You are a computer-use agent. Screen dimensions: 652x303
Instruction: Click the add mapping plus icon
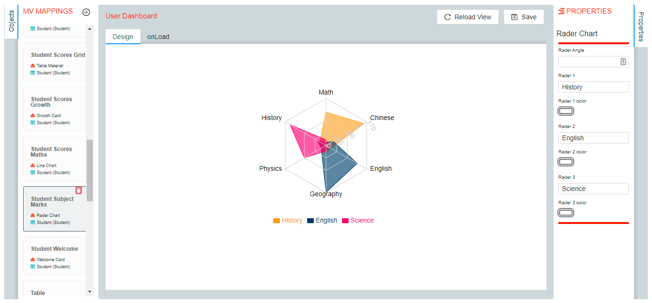[x=86, y=12]
